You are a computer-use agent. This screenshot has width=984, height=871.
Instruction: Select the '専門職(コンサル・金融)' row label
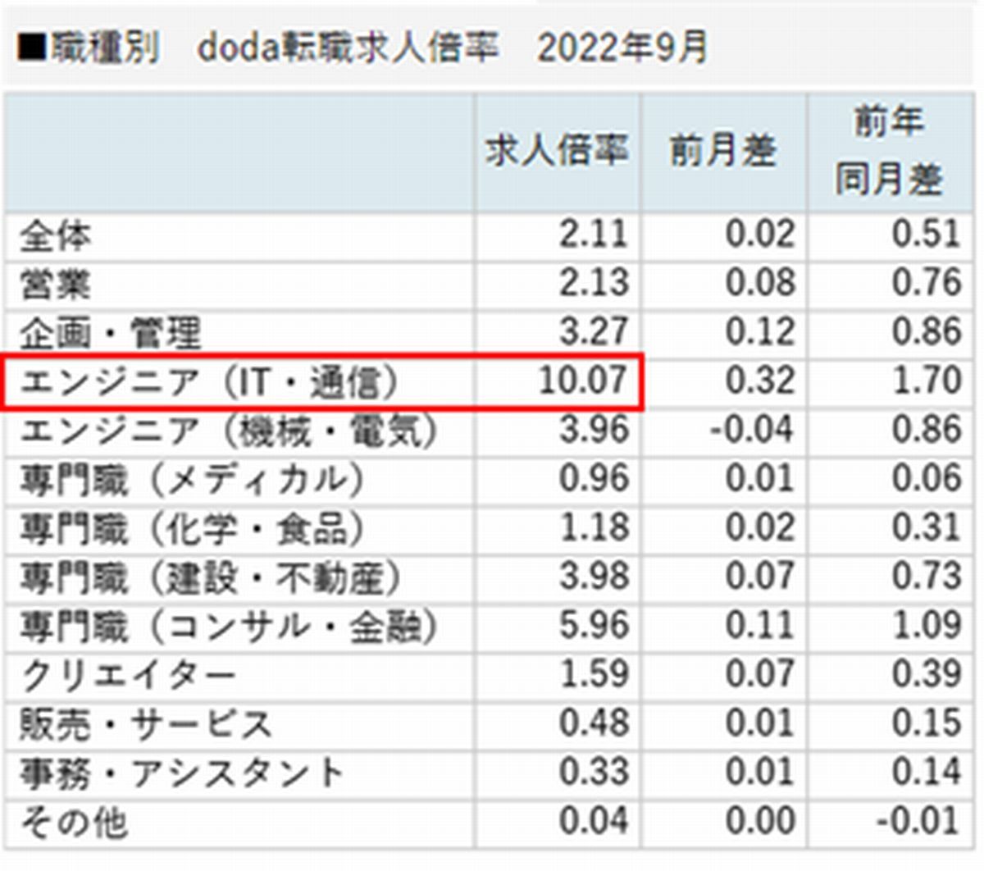point(229,627)
